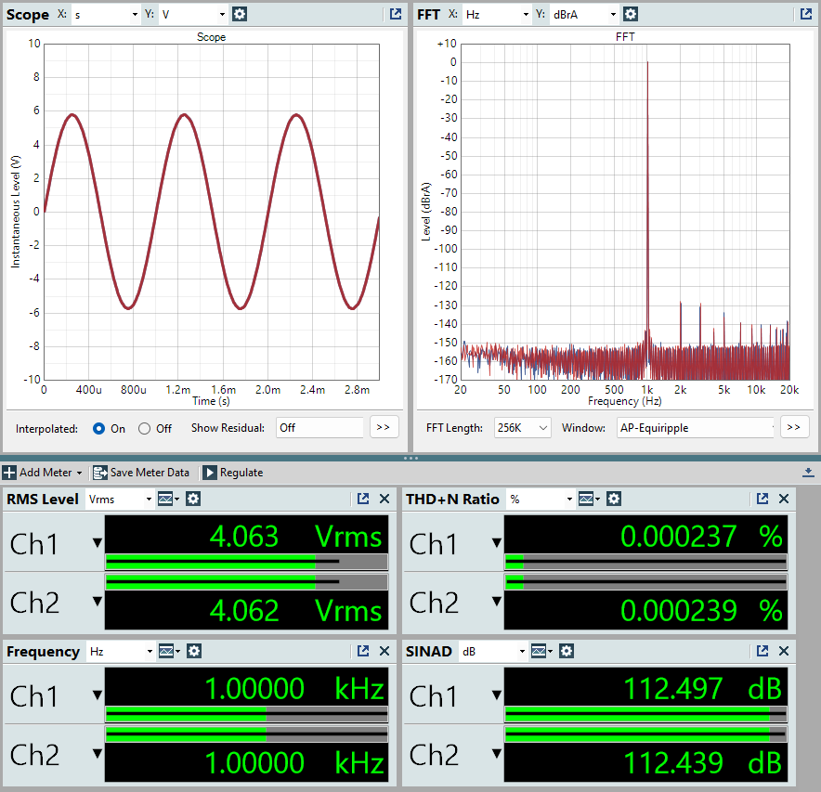
Task: Turn Interpolated On radio button
Action: point(99,428)
